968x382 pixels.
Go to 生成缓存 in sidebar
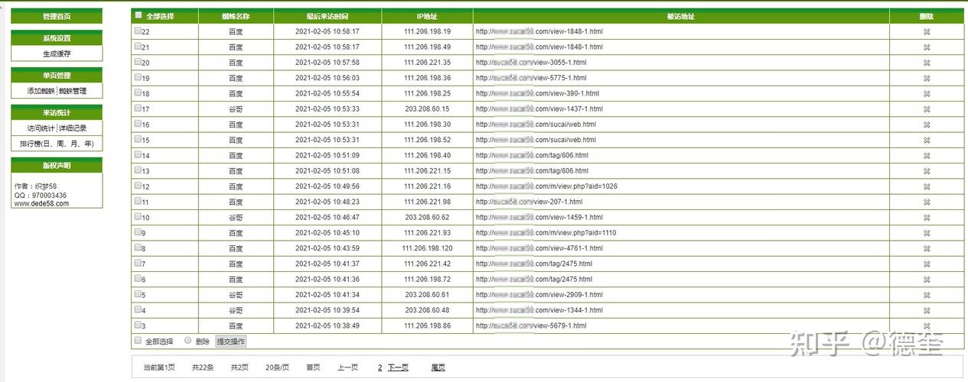click(57, 54)
